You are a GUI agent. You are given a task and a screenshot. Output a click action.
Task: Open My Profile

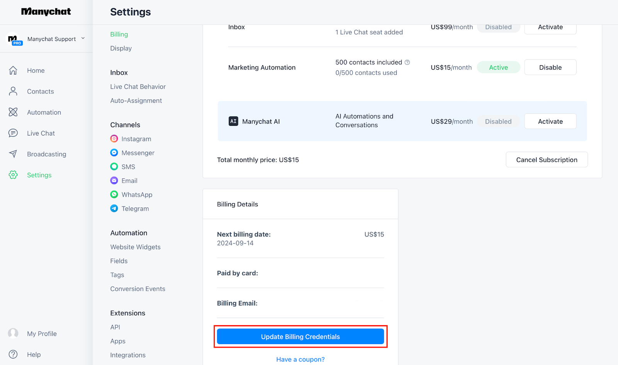[x=42, y=334]
